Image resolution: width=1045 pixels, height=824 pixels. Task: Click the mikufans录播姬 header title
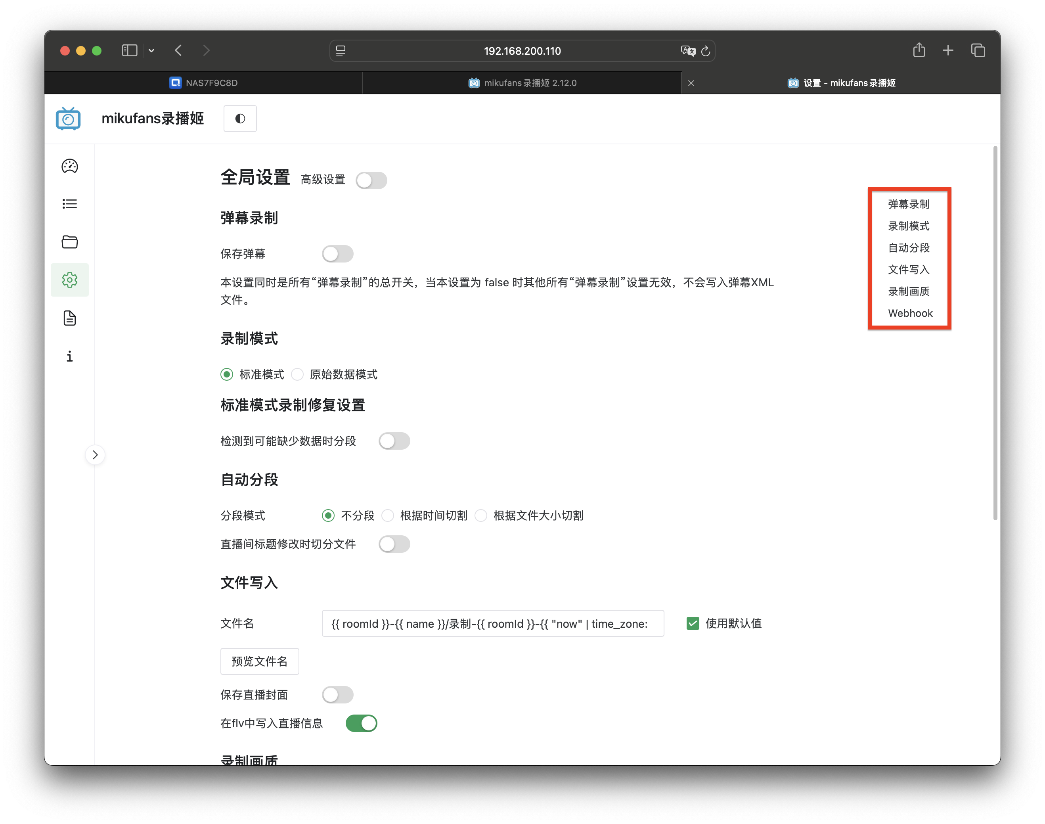click(152, 118)
